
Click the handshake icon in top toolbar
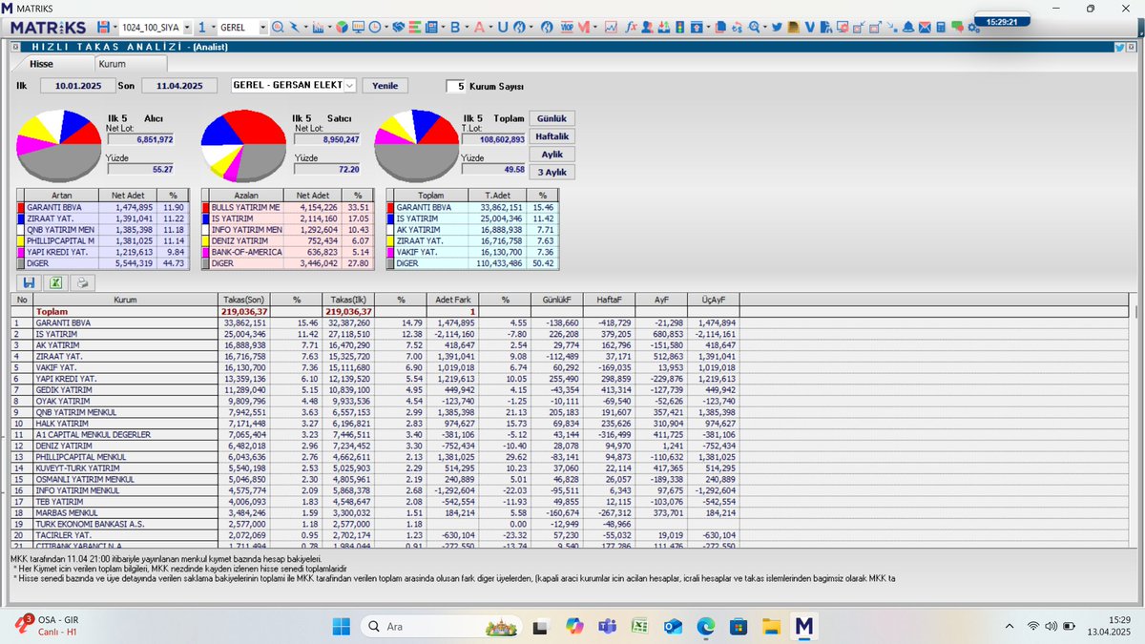pyautogui.click(x=398, y=27)
